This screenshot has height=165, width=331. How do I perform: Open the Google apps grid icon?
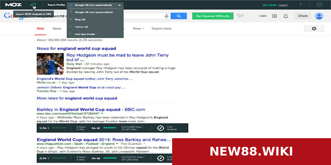(274, 16)
